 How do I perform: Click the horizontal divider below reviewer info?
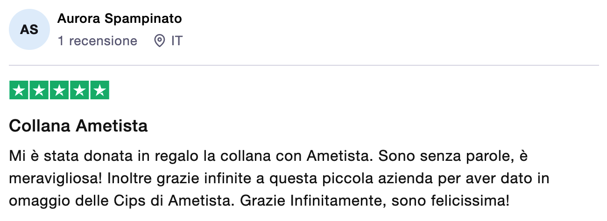[303, 65]
